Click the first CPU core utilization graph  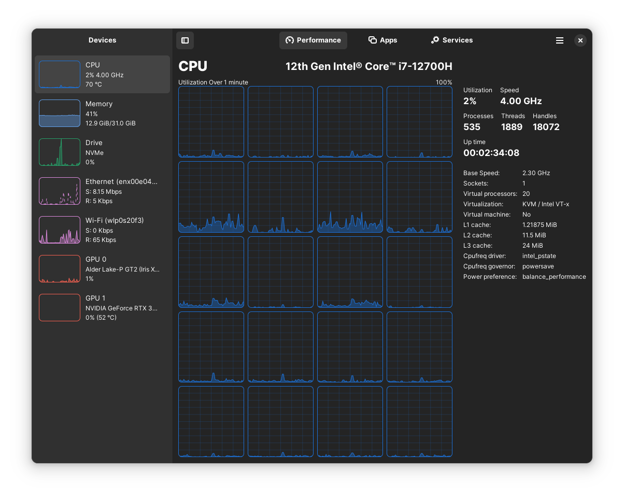click(x=211, y=122)
